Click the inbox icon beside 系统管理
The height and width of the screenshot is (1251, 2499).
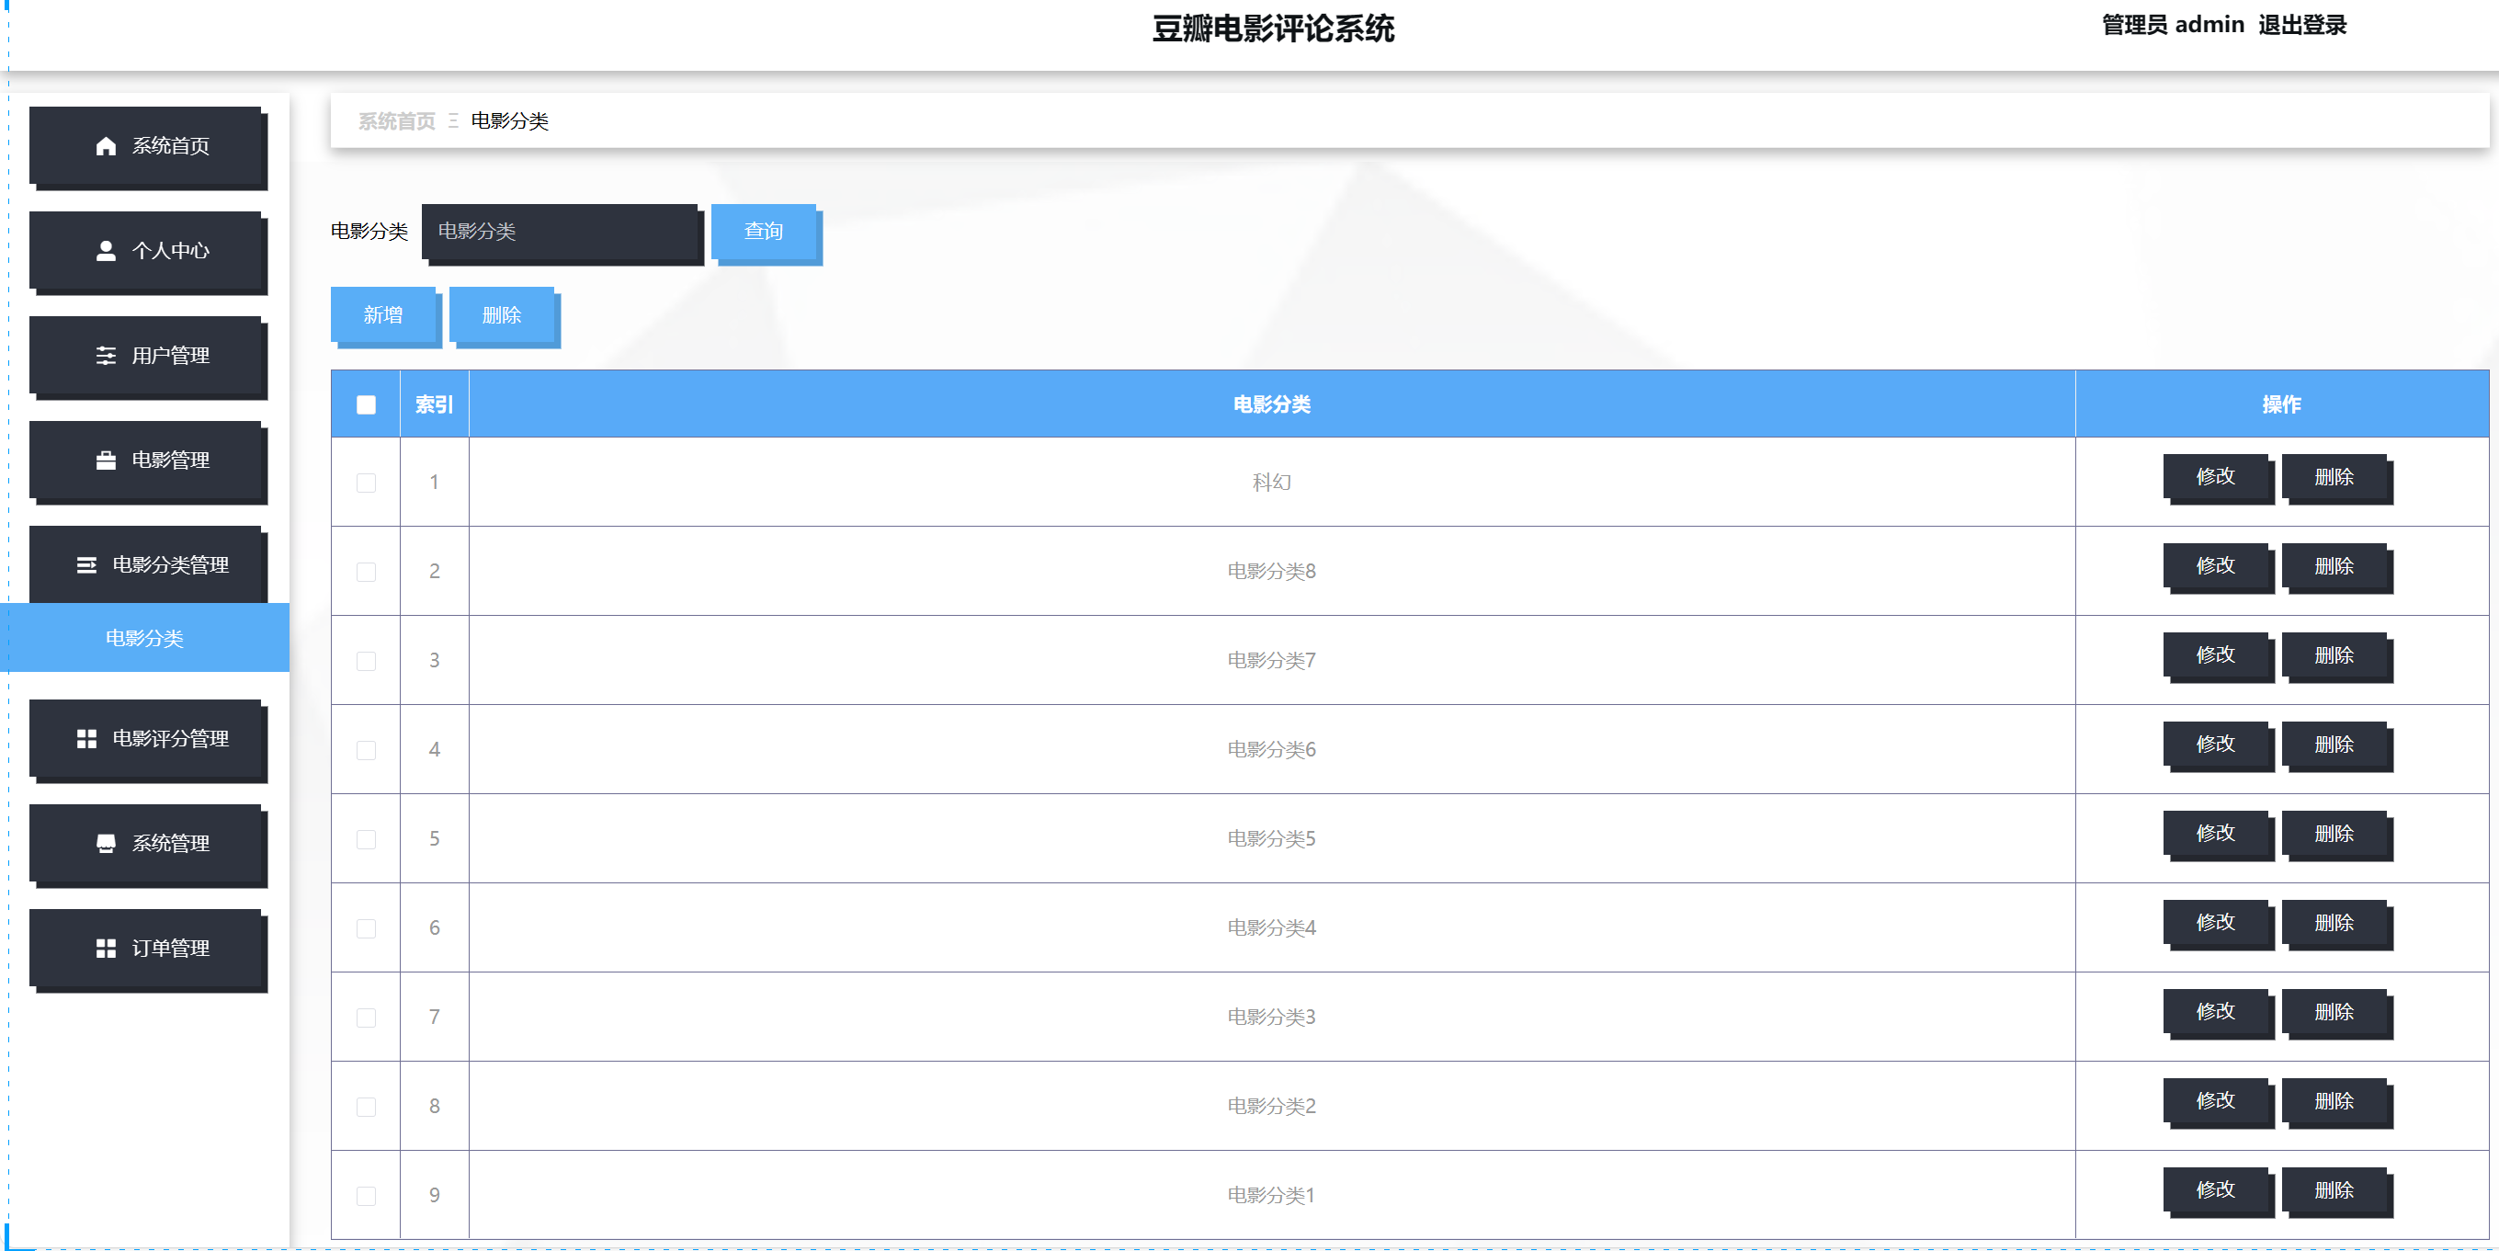click(106, 844)
